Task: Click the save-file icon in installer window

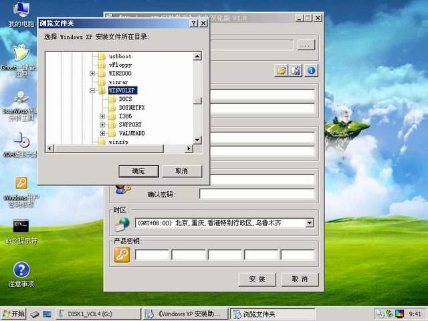Action: click(x=296, y=71)
